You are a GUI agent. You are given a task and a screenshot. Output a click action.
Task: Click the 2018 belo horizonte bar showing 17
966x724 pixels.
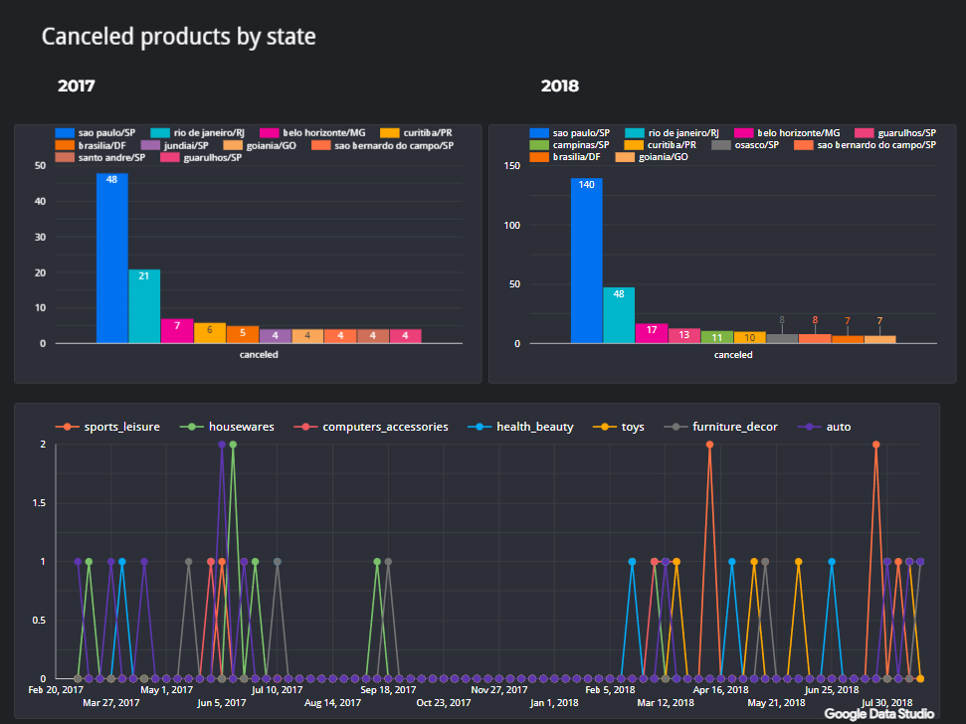tap(651, 333)
